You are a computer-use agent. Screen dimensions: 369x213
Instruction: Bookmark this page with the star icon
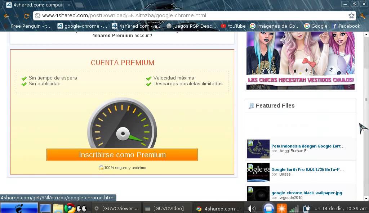click(351, 15)
